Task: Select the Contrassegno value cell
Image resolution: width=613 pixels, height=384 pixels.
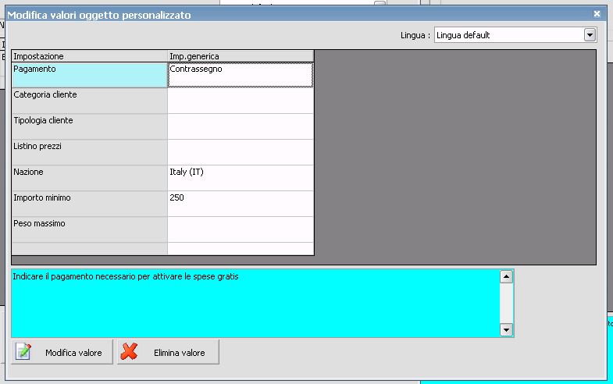Action: click(x=241, y=75)
